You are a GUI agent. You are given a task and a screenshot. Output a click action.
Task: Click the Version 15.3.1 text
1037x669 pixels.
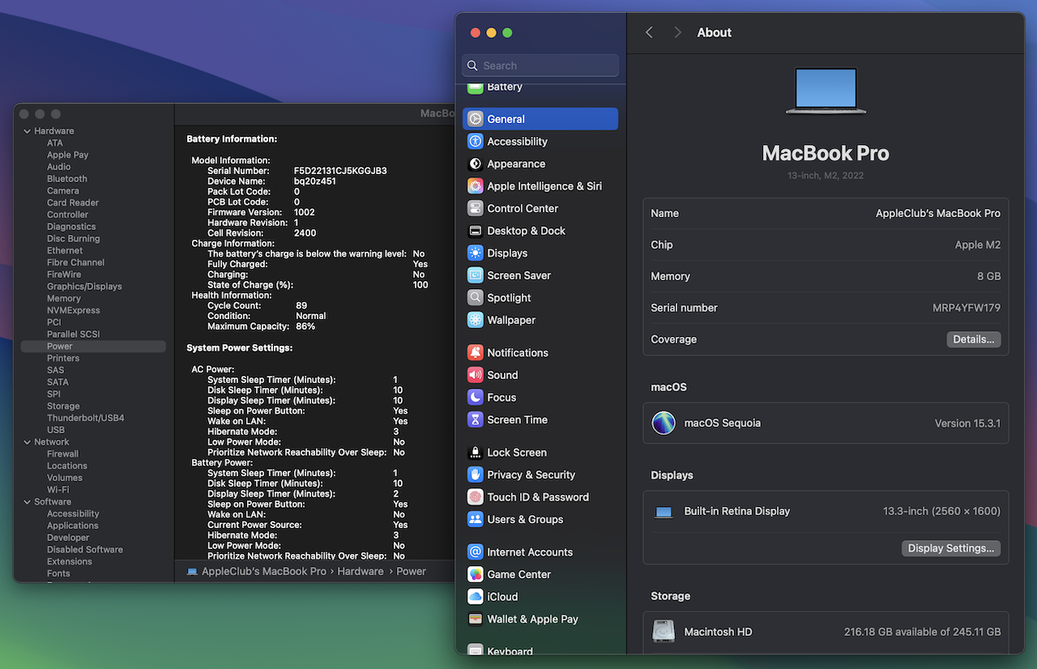968,424
